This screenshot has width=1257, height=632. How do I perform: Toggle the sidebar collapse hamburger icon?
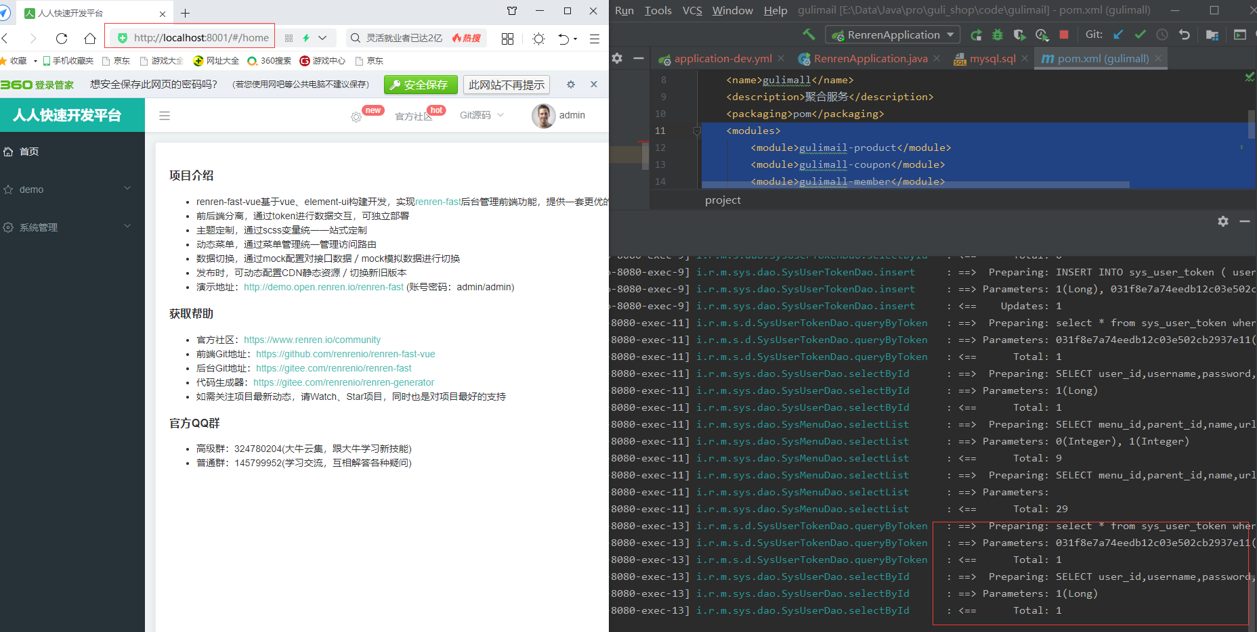[165, 116]
